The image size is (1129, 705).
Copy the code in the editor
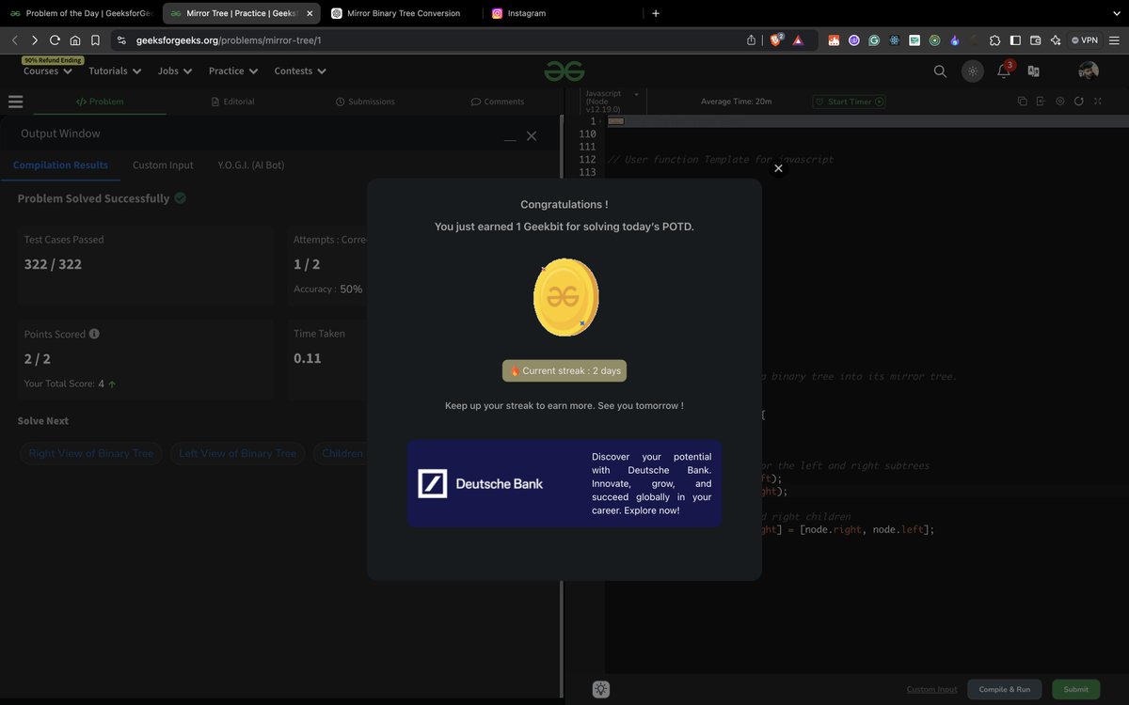(x=1022, y=101)
